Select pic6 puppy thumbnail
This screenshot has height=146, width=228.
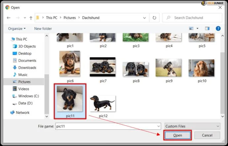pos(70,64)
